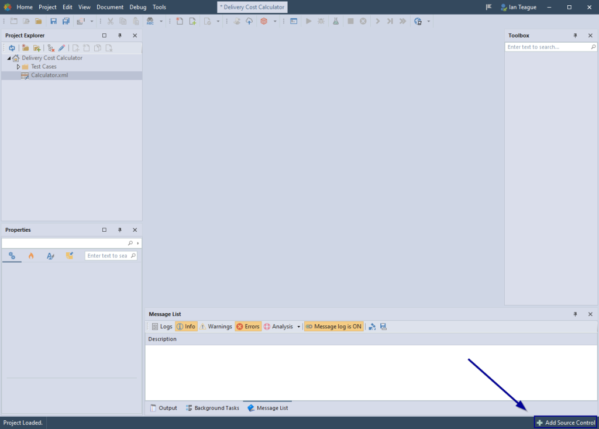Open the Debug menu
Screen dimensions: 599x429
pos(138,7)
